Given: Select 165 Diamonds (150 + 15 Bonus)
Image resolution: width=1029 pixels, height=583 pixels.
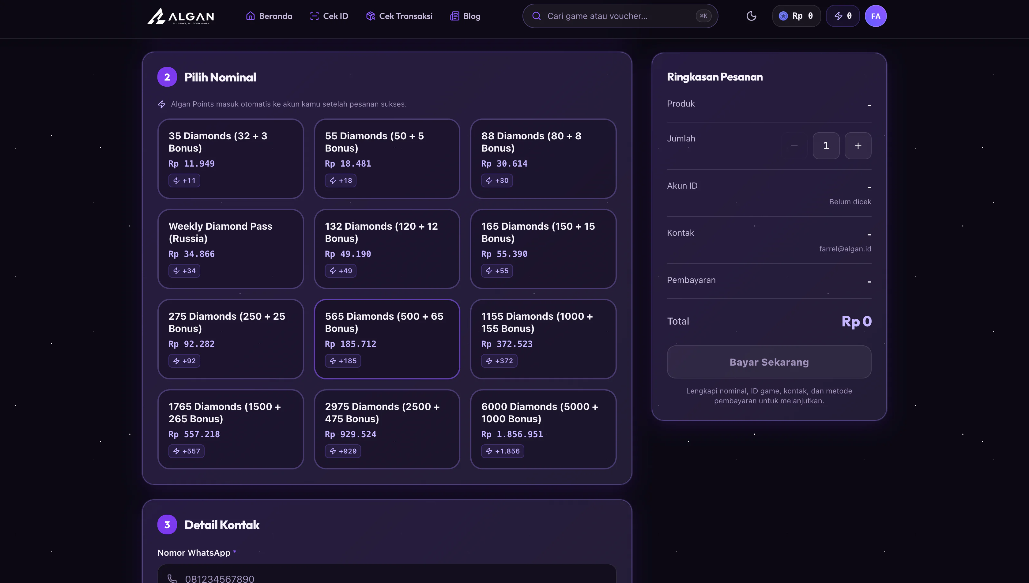Looking at the screenshot, I should 543,249.
